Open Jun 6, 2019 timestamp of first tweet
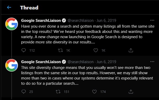Image resolution: width=159 pixels, height=100 pixels. tap(106, 21)
